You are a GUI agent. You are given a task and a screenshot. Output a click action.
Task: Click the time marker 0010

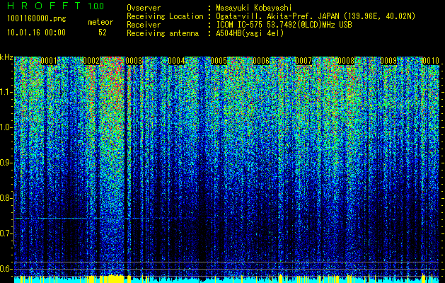(431, 61)
